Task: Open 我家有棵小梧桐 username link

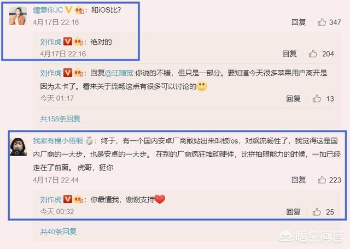Action: pos(58,141)
